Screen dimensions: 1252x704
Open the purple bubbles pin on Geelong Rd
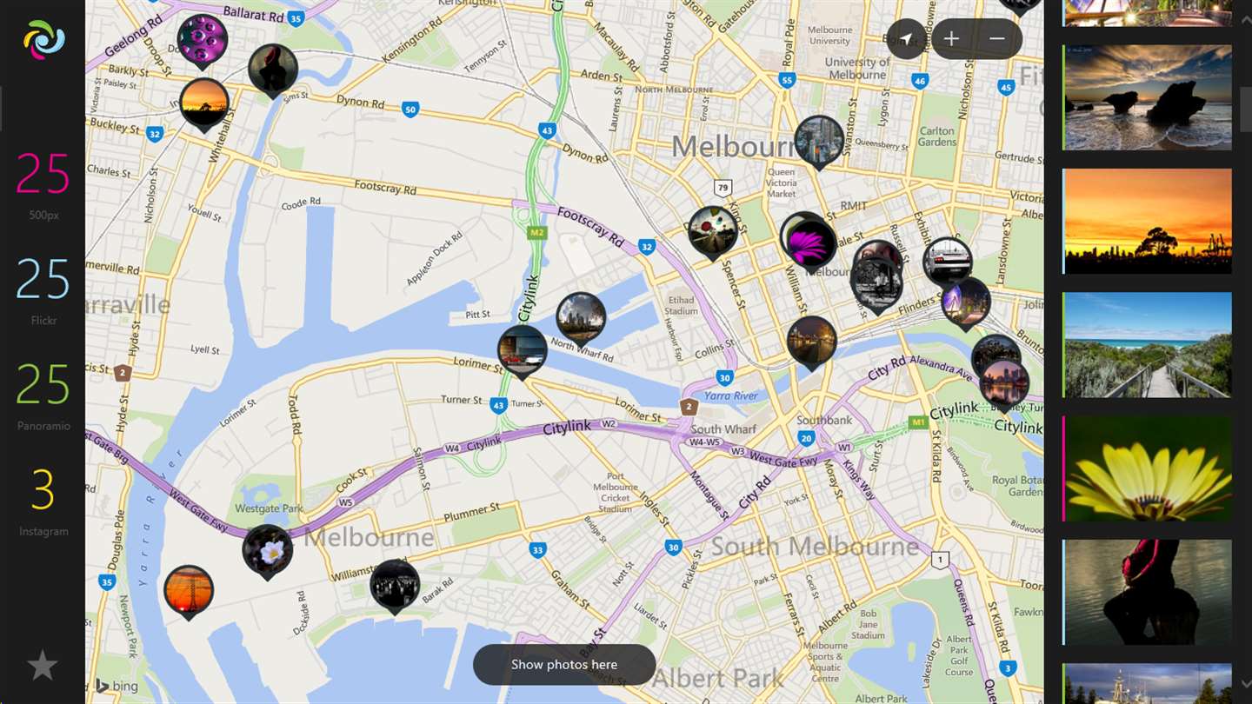click(x=203, y=42)
